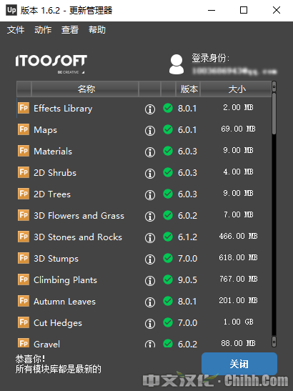
Task: Click the 618.00 MB size value
Action: tap(239, 257)
